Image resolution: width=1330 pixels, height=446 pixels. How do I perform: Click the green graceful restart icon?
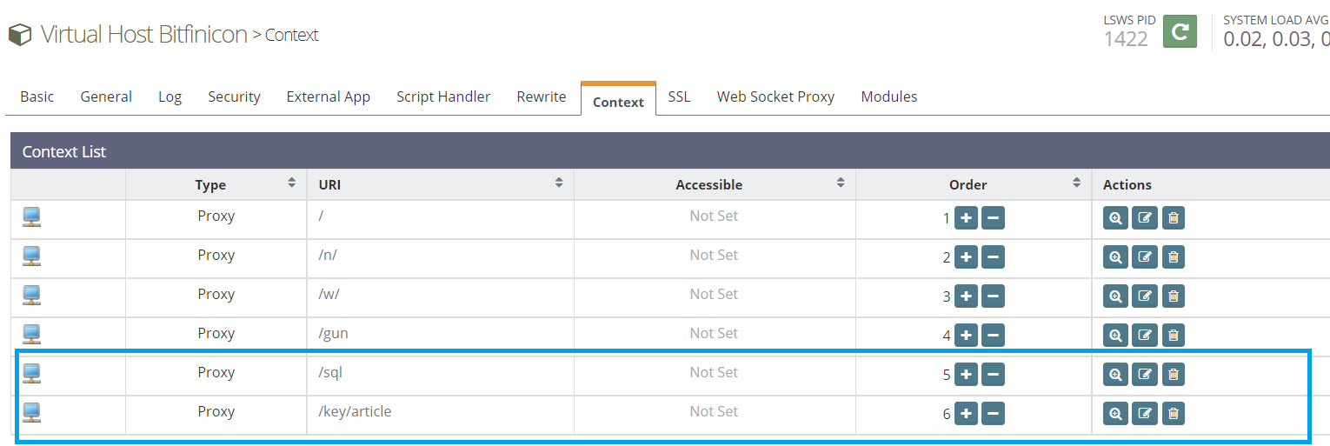tap(1180, 32)
